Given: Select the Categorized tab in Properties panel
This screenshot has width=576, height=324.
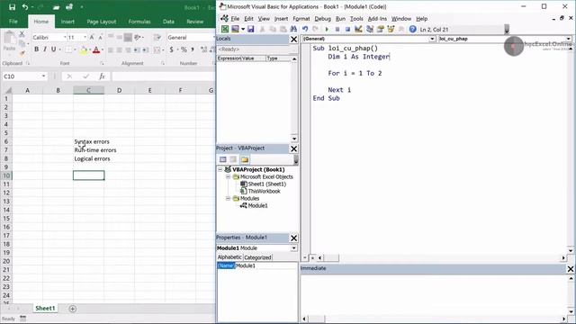Looking at the screenshot, I should point(257,257).
